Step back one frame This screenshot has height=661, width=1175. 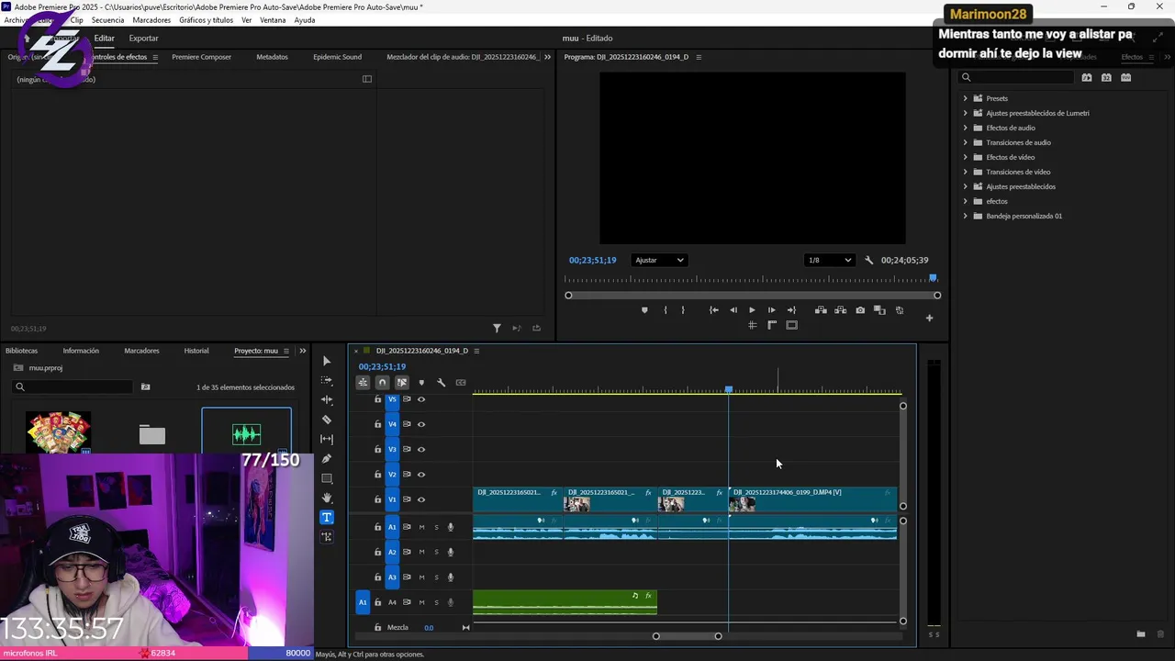click(x=733, y=310)
